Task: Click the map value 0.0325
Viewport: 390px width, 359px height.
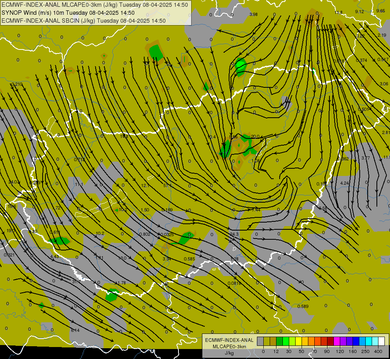Action: tap(167, 235)
